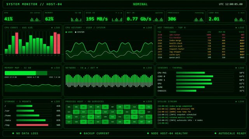Click the network in/out bar chart

[x=109, y=81]
